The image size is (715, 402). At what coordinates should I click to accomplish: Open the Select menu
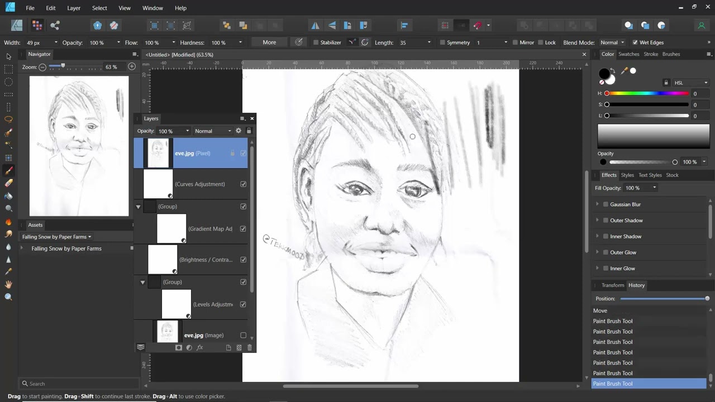tap(99, 8)
